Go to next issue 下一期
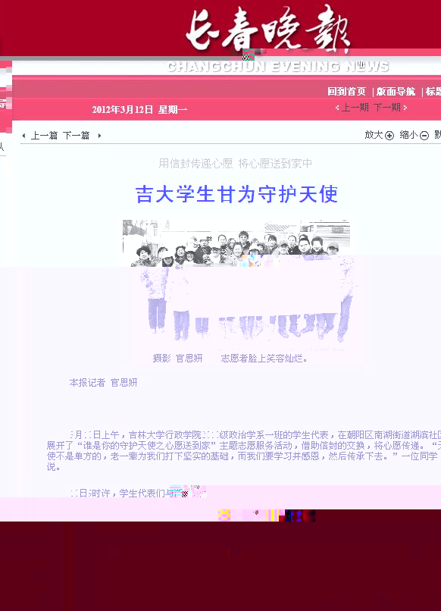Image resolution: width=441 pixels, height=611 pixels. point(387,108)
